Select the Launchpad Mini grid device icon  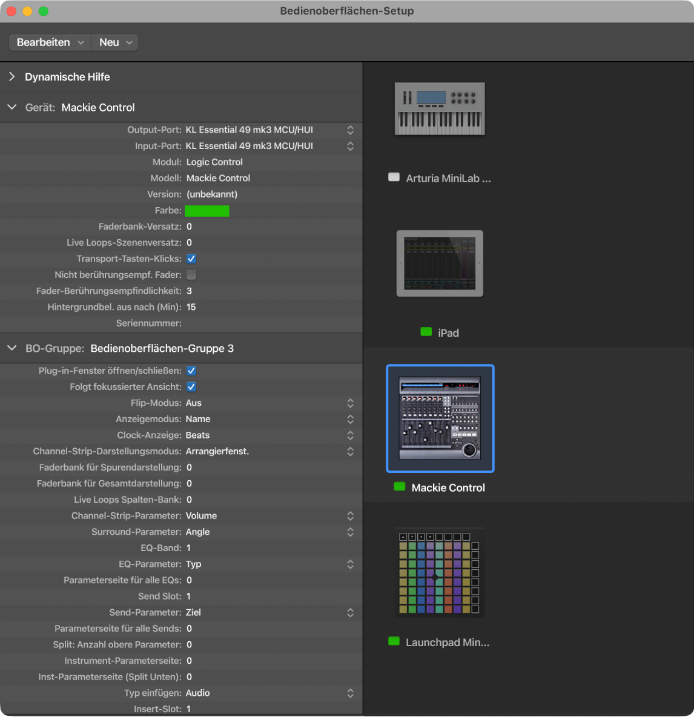(439, 572)
